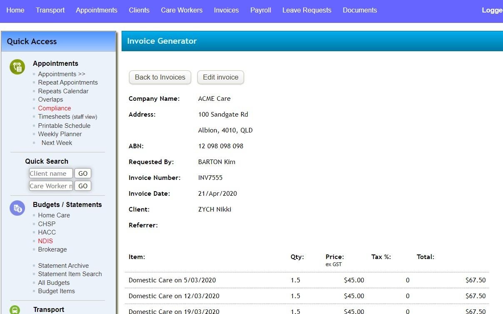This screenshot has width=503, height=314.
Task: Click GO next to Client name search
Action: click(x=82, y=173)
